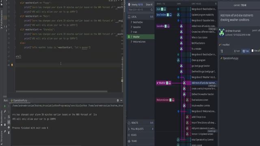260x146 pixels.
Task: Click the trash icon to clear Run output
Action: [9, 133]
